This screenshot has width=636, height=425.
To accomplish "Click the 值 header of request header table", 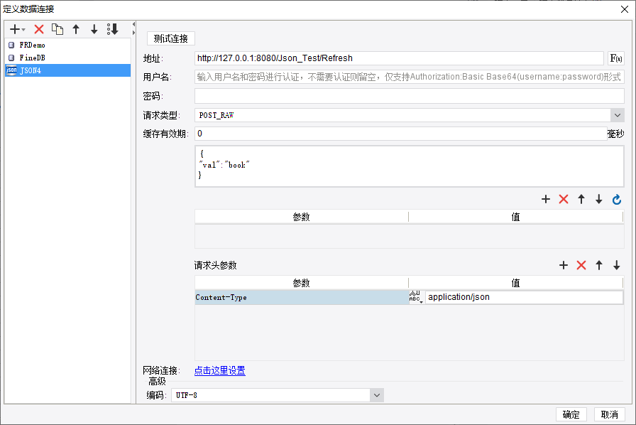I will pyautogui.click(x=515, y=283).
